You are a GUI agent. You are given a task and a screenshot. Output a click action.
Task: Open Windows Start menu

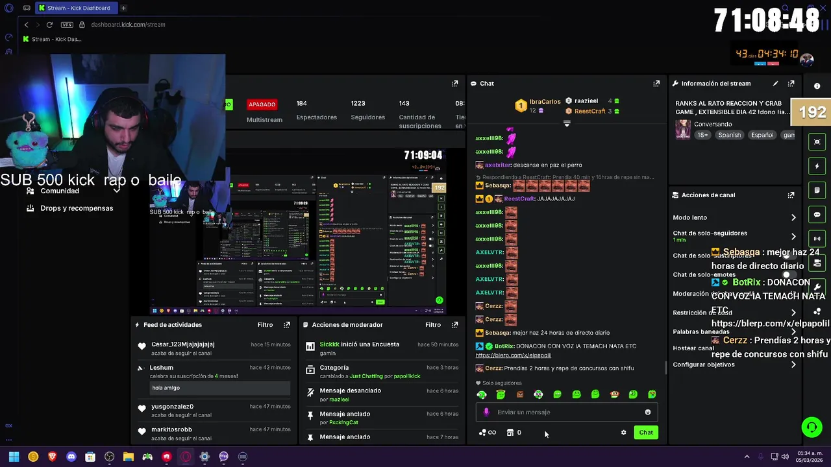click(14, 457)
